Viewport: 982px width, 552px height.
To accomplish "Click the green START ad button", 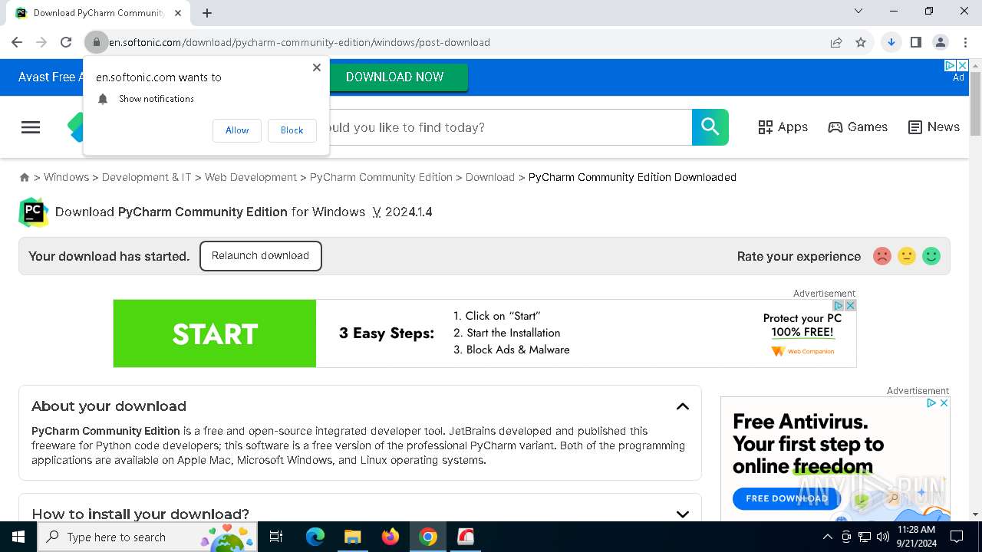I will click(215, 333).
